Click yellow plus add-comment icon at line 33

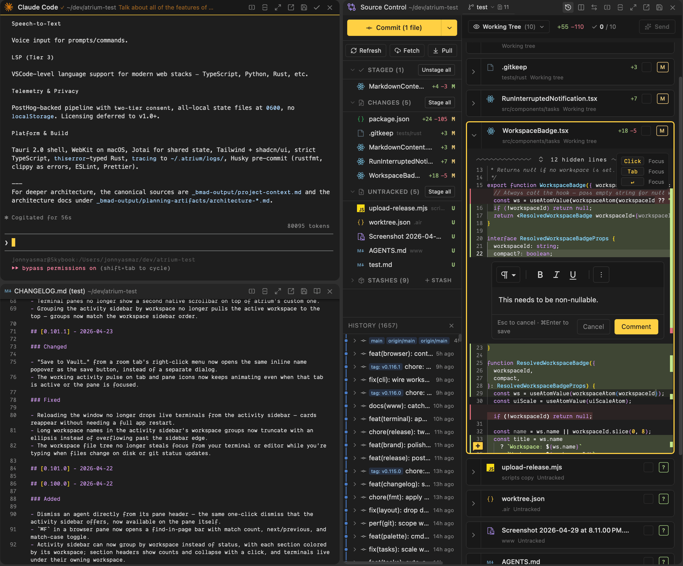[x=477, y=446]
